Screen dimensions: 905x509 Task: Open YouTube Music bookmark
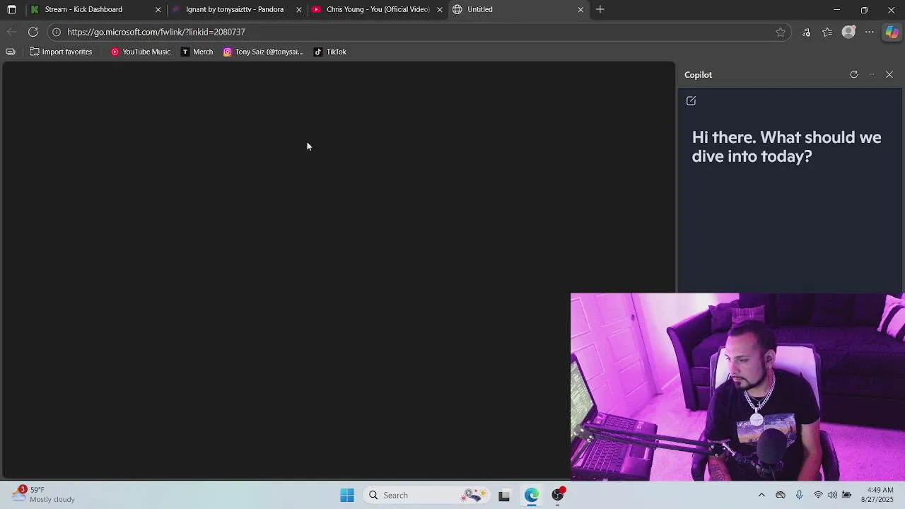[141, 52]
